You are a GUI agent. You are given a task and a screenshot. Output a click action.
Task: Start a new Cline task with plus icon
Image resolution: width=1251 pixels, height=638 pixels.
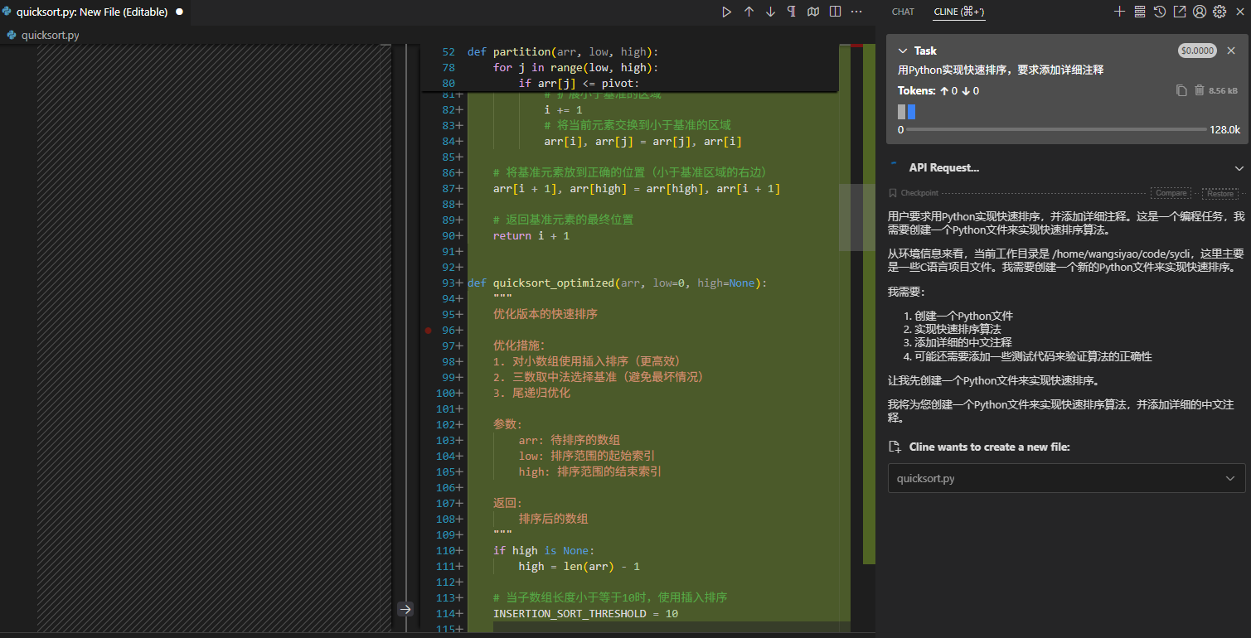(1119, 12)
